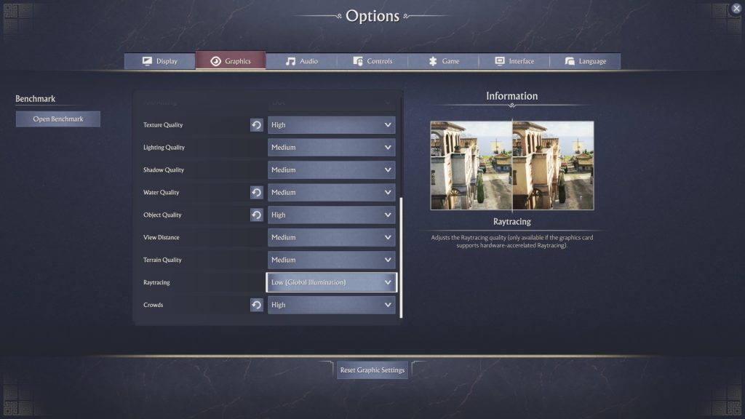
Task: Open the Texture Quality dropdown
Action: 331,125
